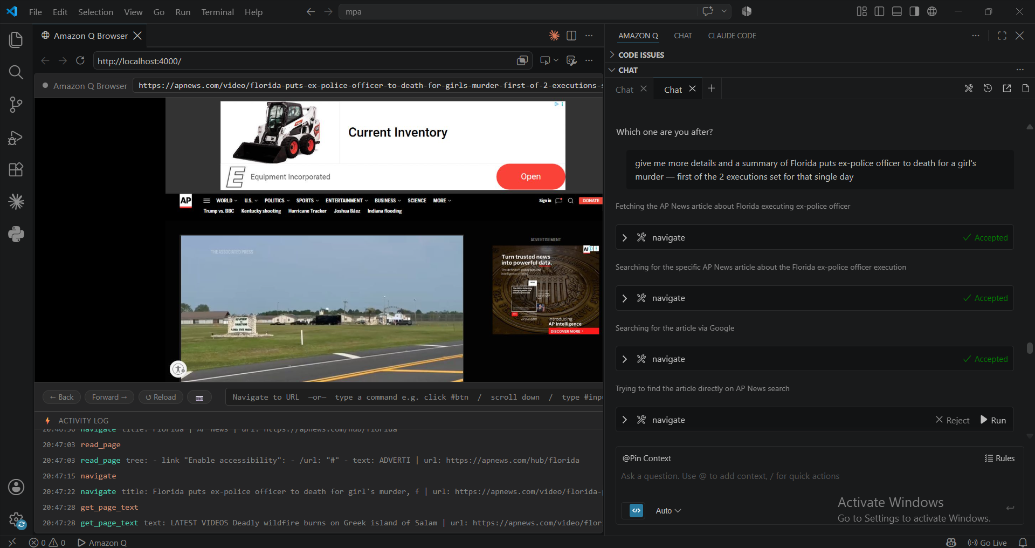Image resolution: width=1035 pixels, height=548 pixels.
Task: Expand the first accepted navigate step
Action: 625,238
